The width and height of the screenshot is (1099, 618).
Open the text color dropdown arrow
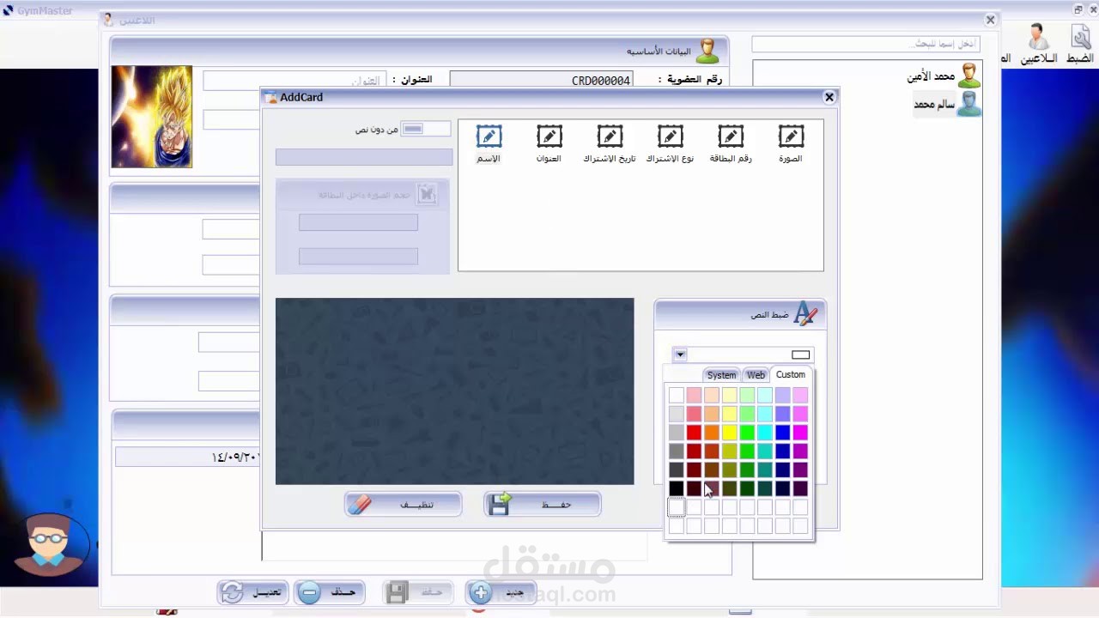coord(680,354)
